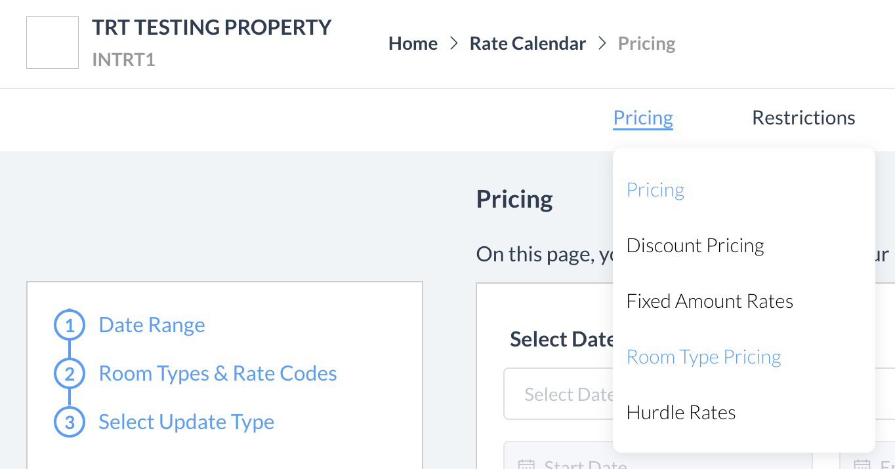Click Room Types & Rate Codes step
Image resolution: width=895 pixels, height=469 pixels.
(x=217, y=373)
